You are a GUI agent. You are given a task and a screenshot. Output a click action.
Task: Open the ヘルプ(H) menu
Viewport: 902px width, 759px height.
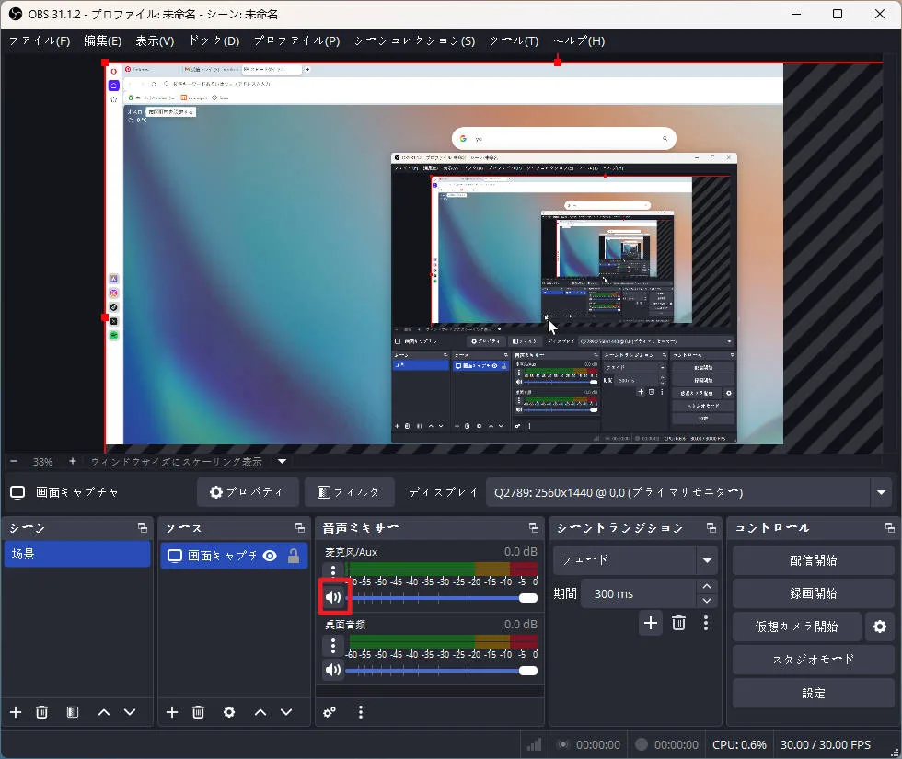click(x=579, y=40)
